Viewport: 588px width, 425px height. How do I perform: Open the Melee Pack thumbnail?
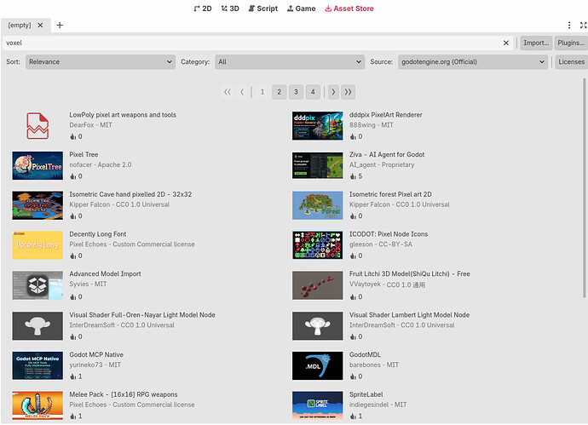[37, 405]
